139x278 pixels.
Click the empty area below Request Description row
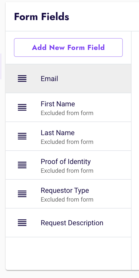coord(68,254)
